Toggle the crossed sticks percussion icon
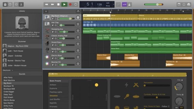Viewport: 194px width, 109px height. pyautogui.click(x=136, y=85)
